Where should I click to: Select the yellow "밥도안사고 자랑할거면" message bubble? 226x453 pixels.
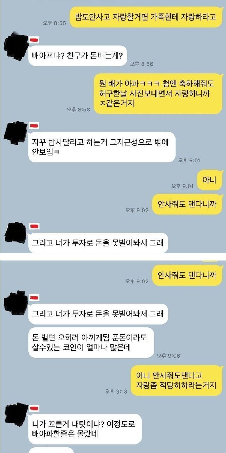(146, 17)
